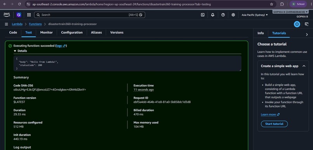Open the Versions tab

coord(117,33)
